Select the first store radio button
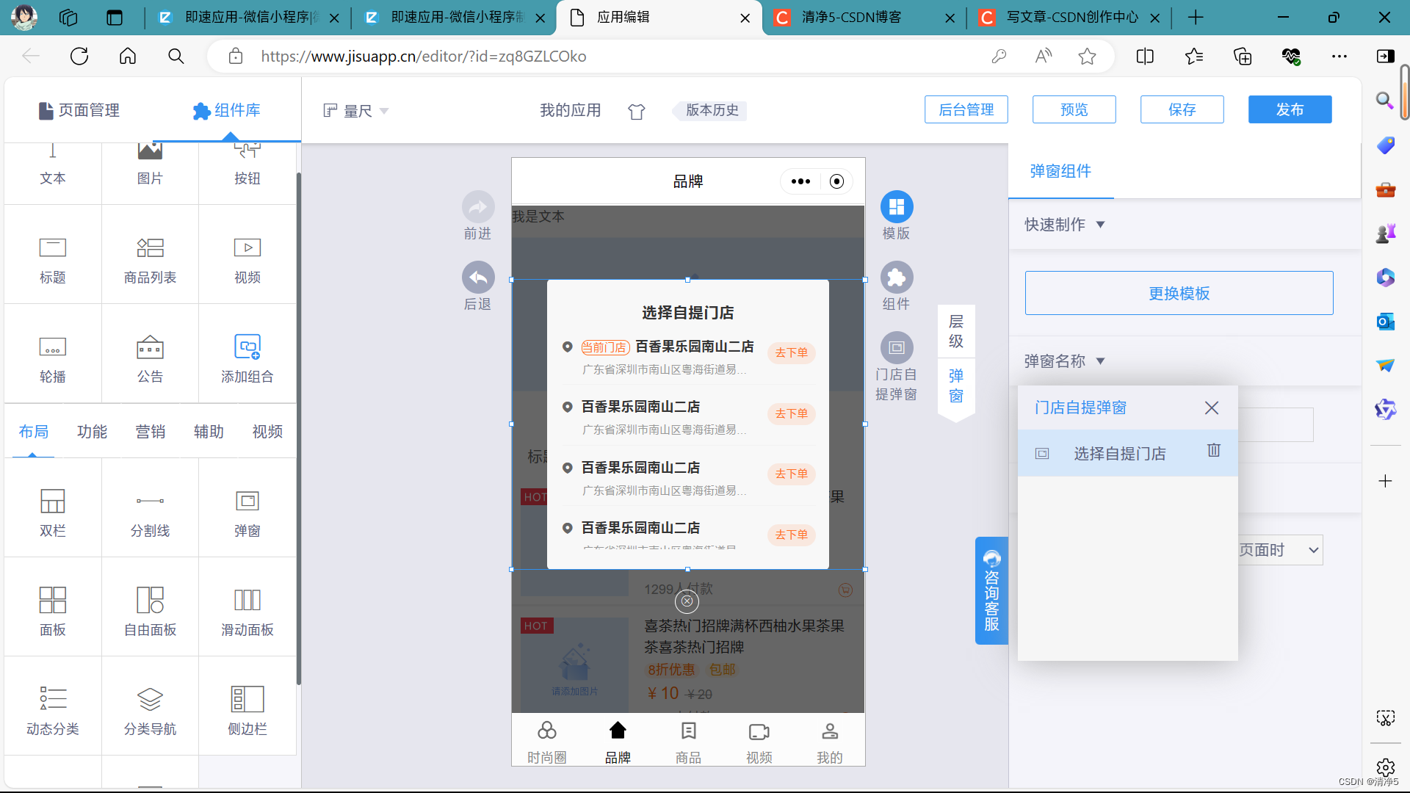 click(567, 347)
